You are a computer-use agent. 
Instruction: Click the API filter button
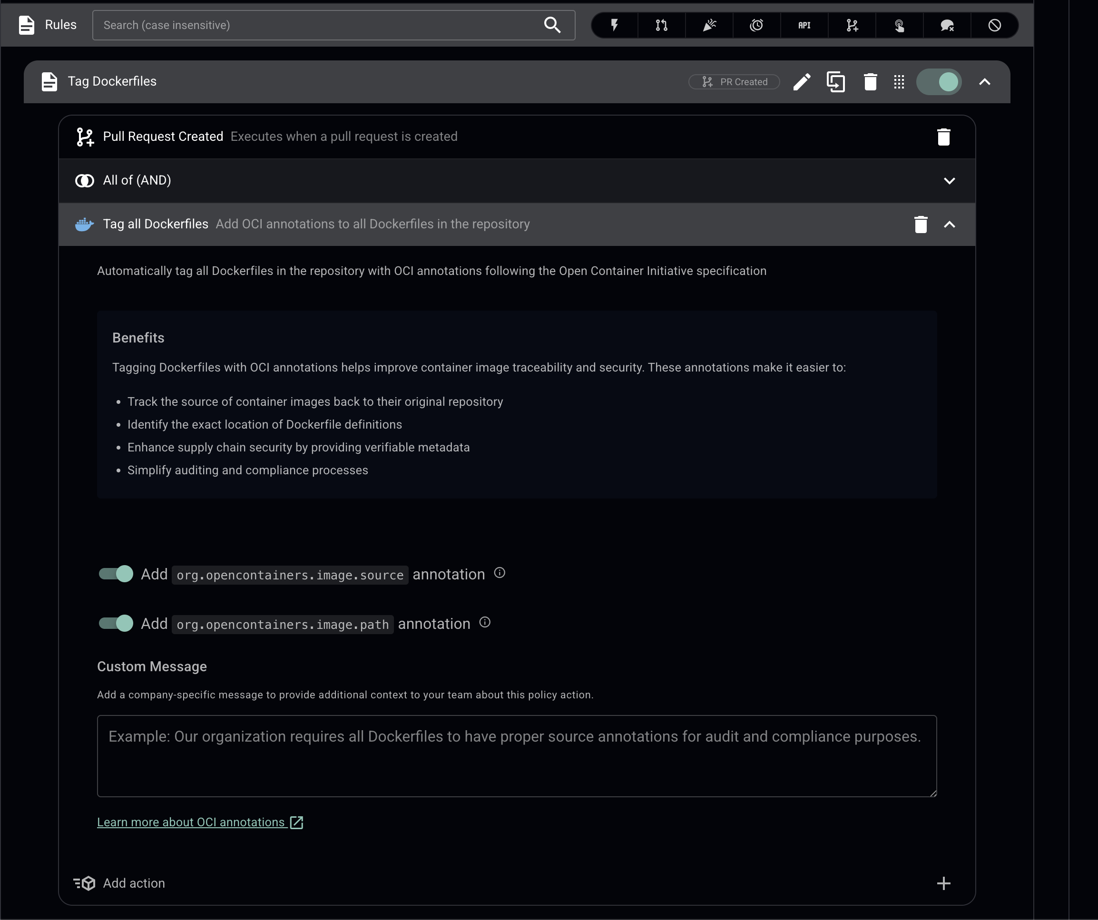click(x=804, y=25)
